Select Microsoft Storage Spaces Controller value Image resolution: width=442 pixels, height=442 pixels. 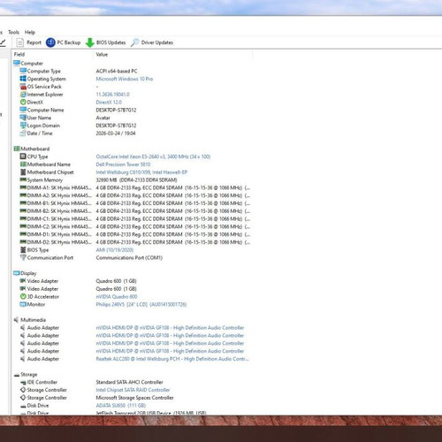coord(134,398)
